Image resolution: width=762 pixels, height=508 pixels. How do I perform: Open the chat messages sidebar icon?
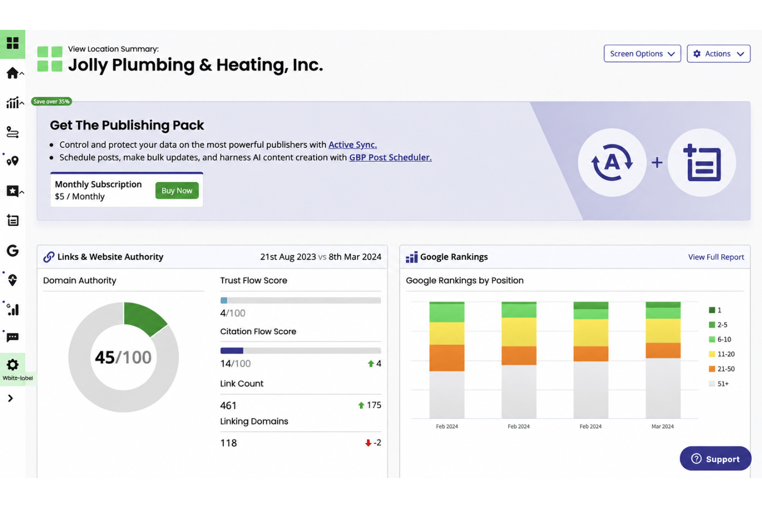pyautogui.click(x=12, y=338)
